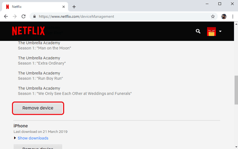This screenshot has height=149, width=238.
Task: Click the browser forward arrow
Action: tap(15, 16)
